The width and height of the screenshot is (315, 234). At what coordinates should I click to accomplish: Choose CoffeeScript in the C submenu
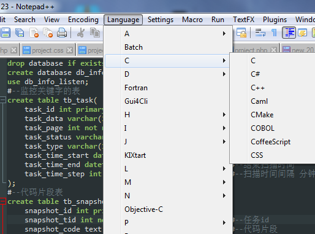[x=273, y=142]
